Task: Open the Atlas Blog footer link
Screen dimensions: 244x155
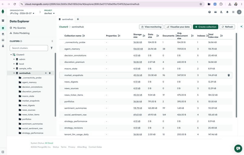Action: (x=82, y=147)
